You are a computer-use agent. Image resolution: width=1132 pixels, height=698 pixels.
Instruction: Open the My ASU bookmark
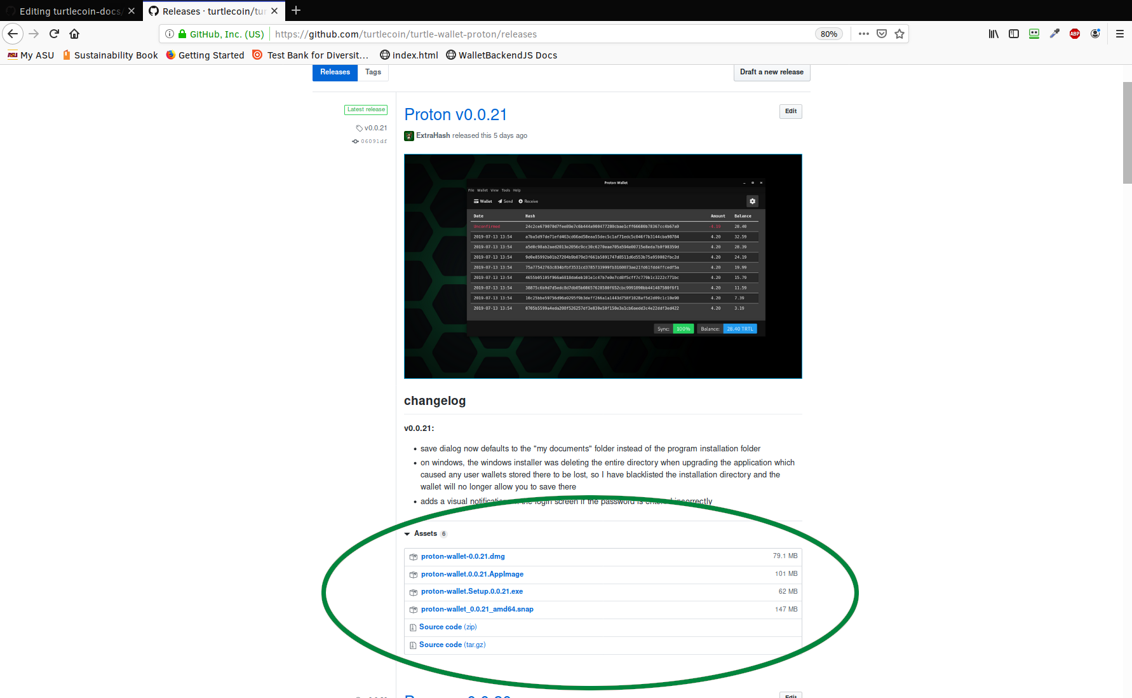click(31, 55)
